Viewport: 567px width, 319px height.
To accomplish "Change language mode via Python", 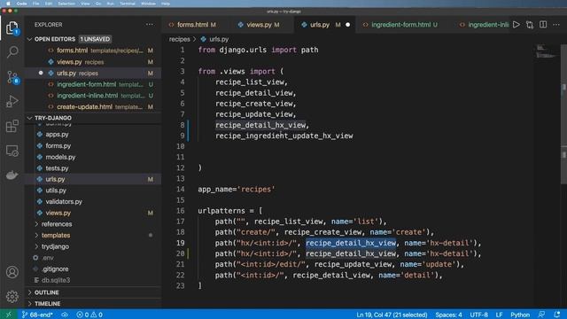I will 520,315.
